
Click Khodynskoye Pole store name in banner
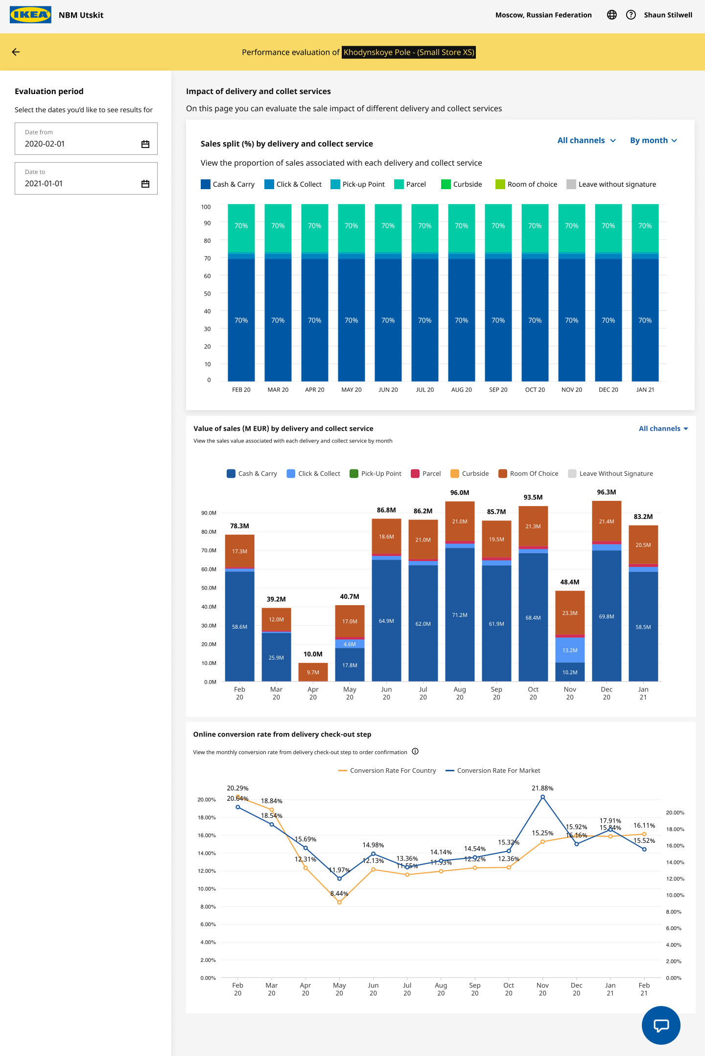(409, 52)
